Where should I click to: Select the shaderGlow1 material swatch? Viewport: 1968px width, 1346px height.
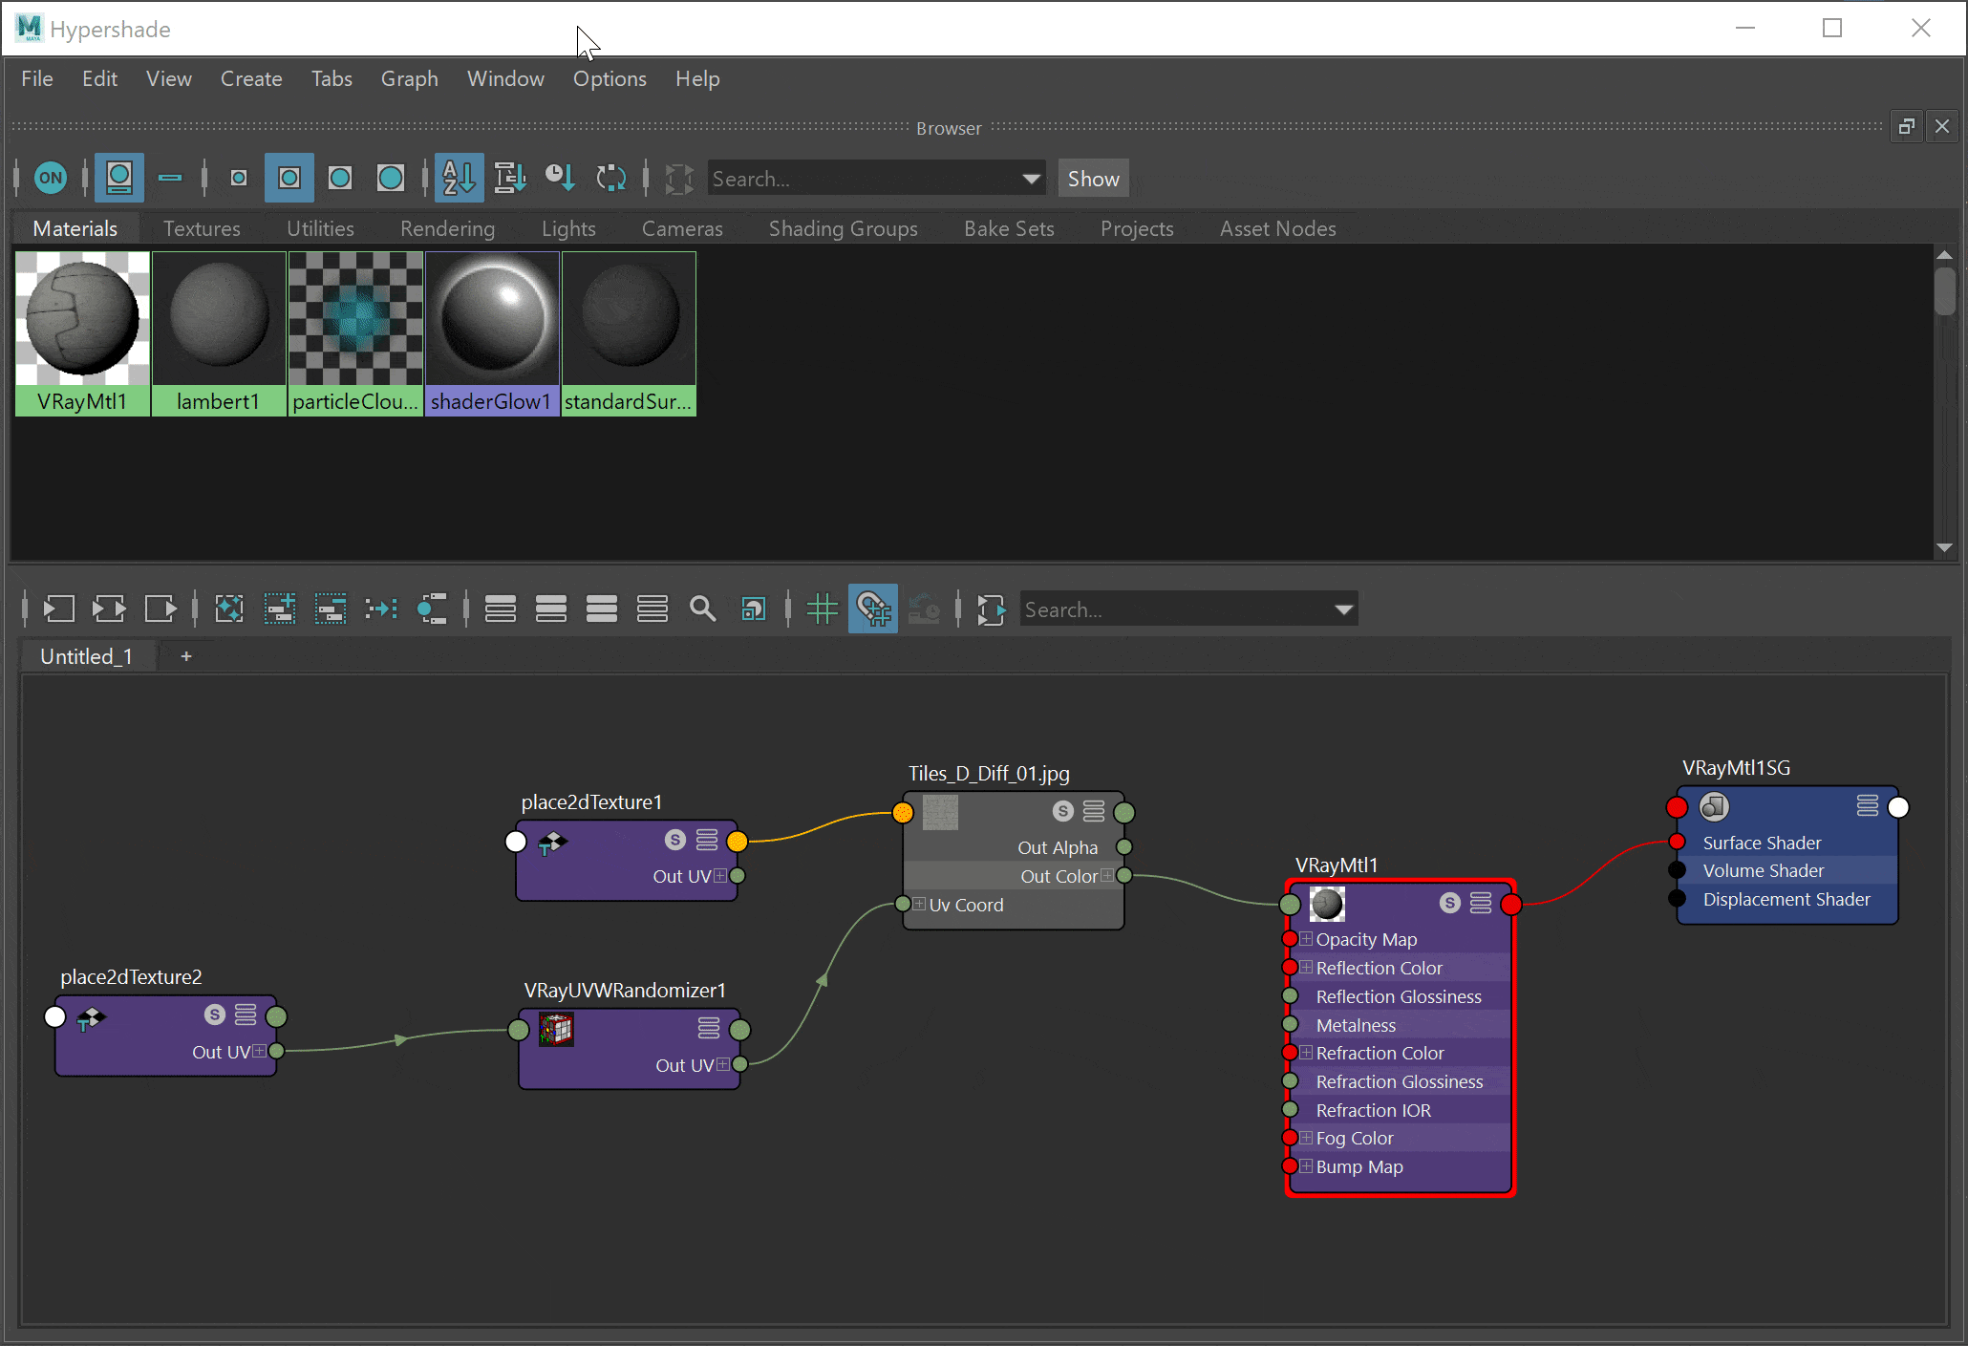[492, 333]
